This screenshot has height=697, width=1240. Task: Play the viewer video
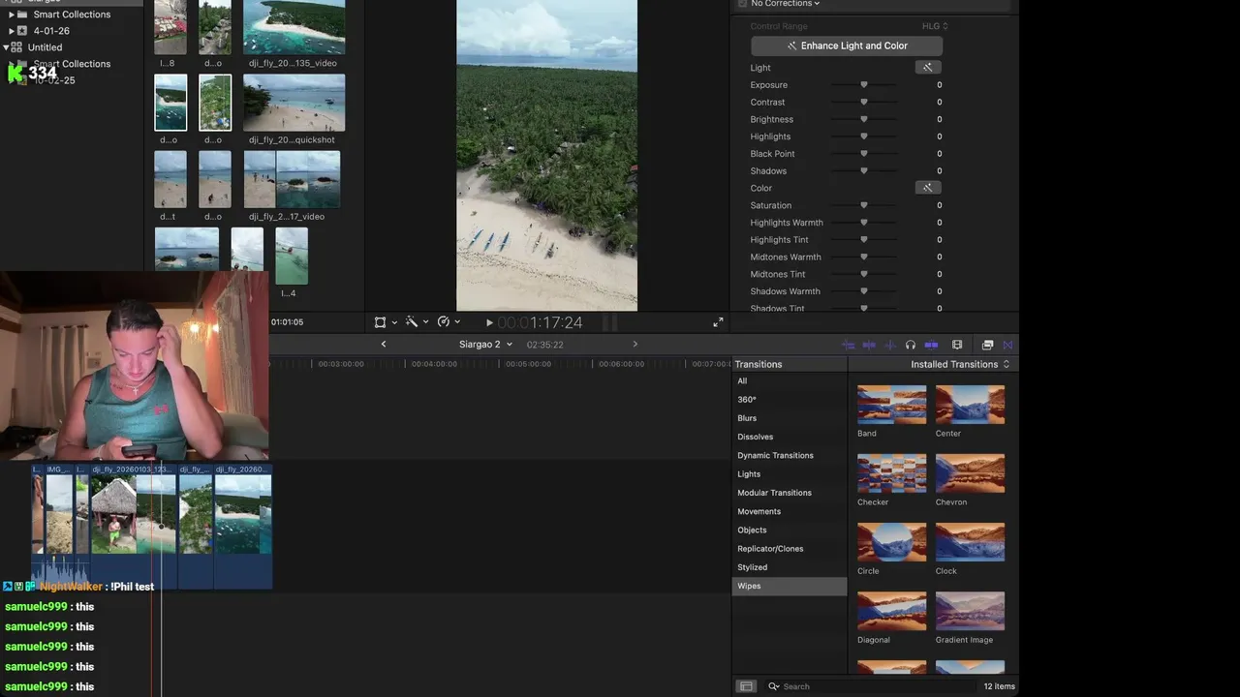click(489, 322)
